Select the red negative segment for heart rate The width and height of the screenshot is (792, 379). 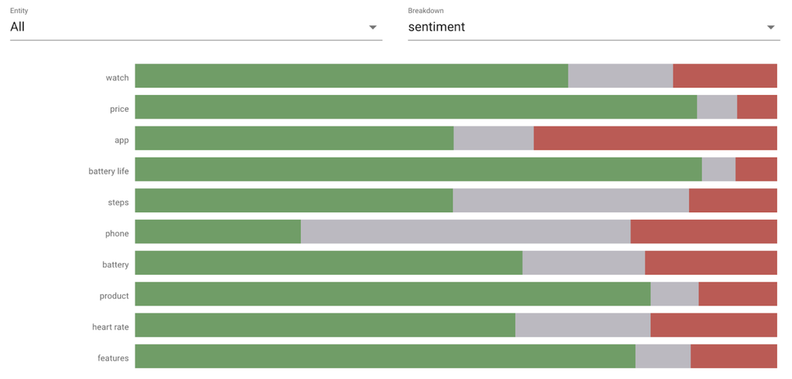pos(713,325)
